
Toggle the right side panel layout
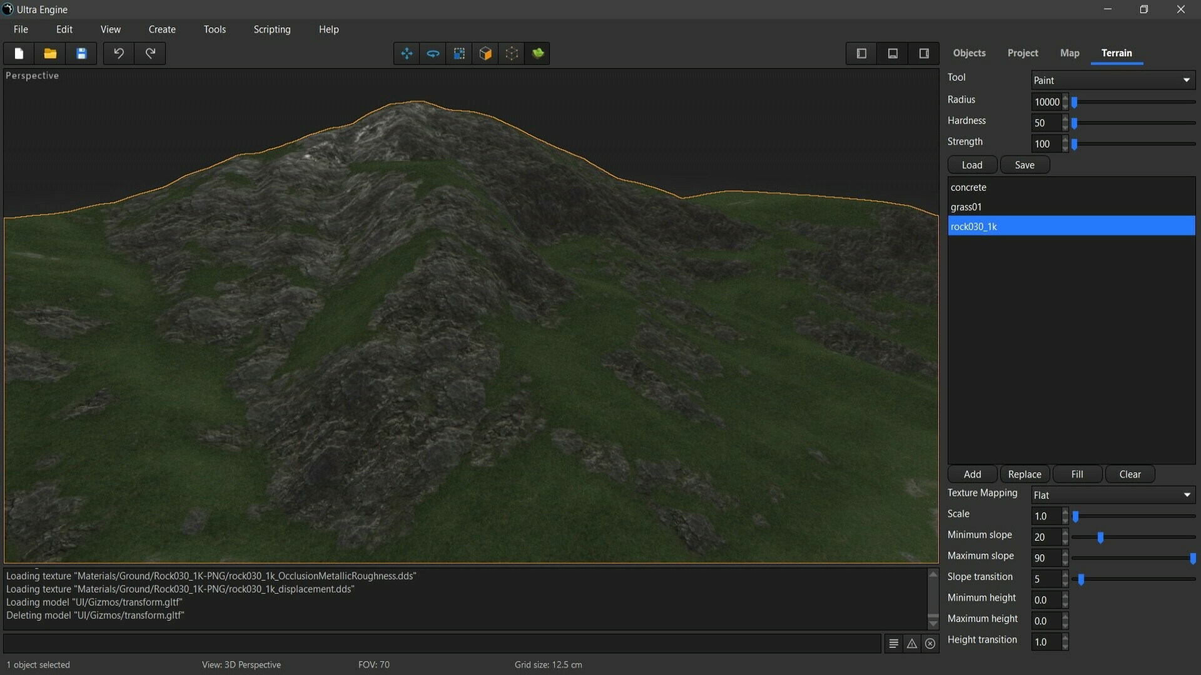(924, 54)
